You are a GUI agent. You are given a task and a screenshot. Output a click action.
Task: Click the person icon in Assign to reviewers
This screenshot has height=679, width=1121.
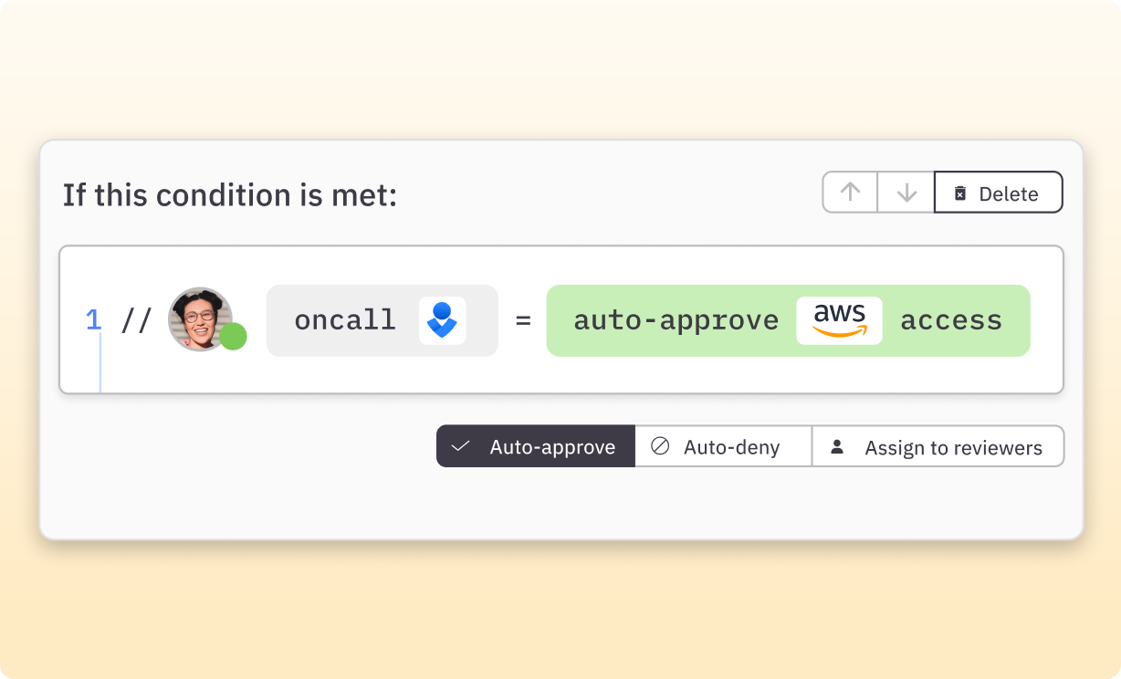(837, 447)
